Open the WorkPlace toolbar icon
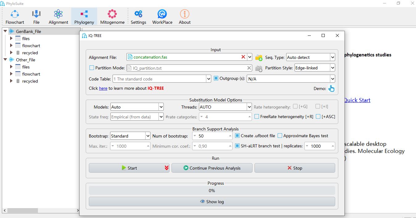The width and height of the screenshot is (416, 218). pyautogui.click(x=162, y=17)
